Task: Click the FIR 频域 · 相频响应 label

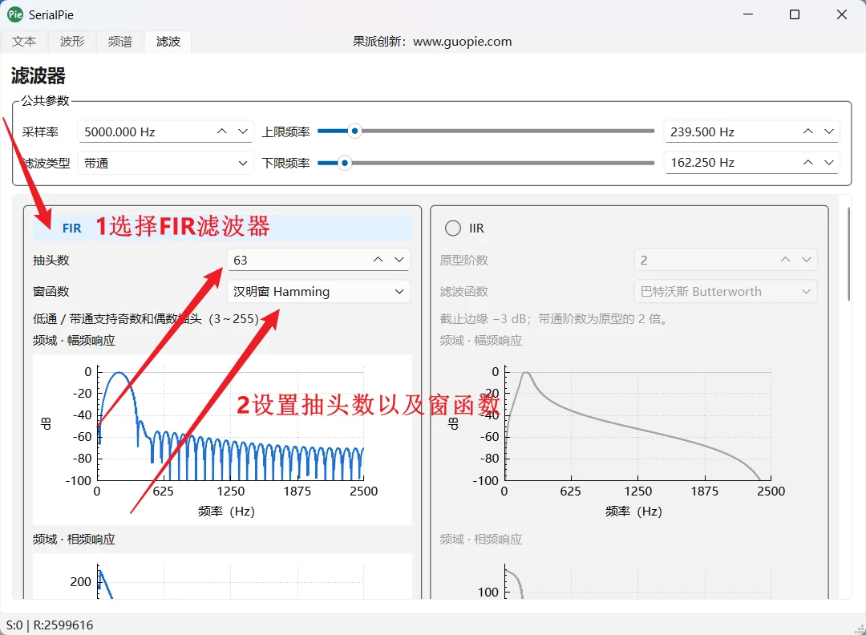Action: pyautogui.click(x=74, y=540)
